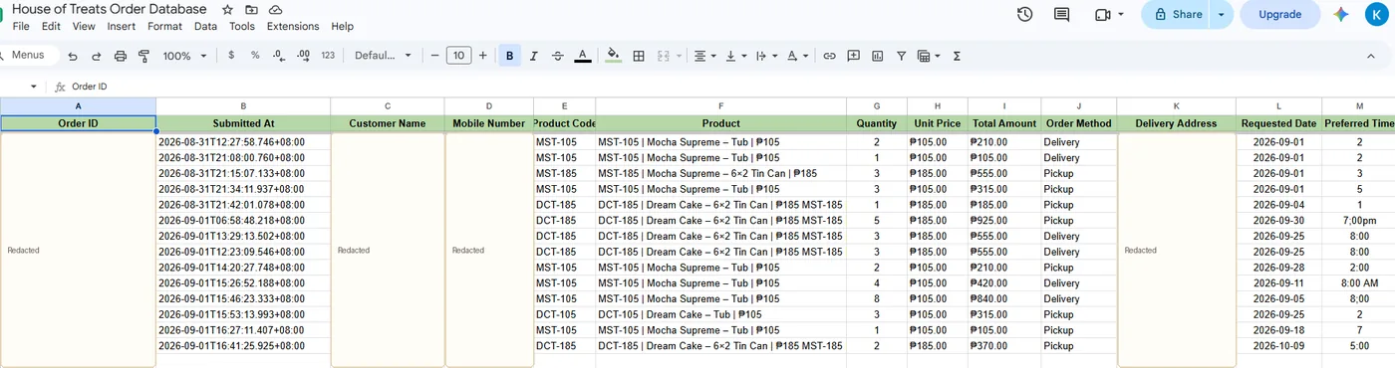Viewport: 1395px width, 368px height.
Task: Activate the paint format tool
Action: coord(143,56)
